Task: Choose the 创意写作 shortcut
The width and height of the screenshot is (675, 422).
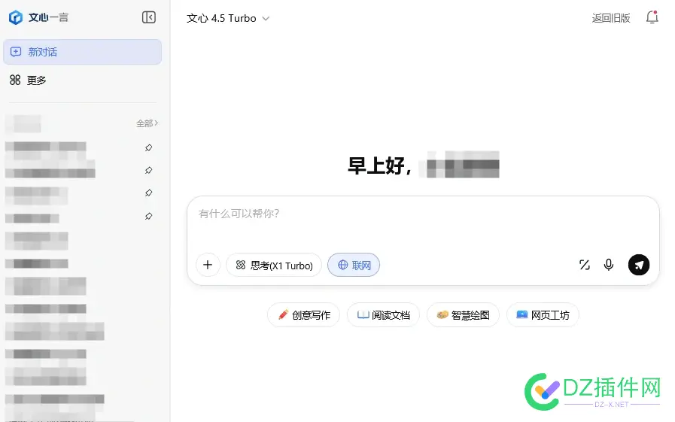Action: click(303, 315)
